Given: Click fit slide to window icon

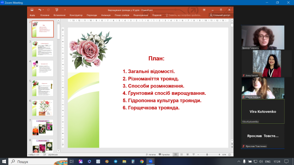Looking at the screenshot, I should (230, 154).
